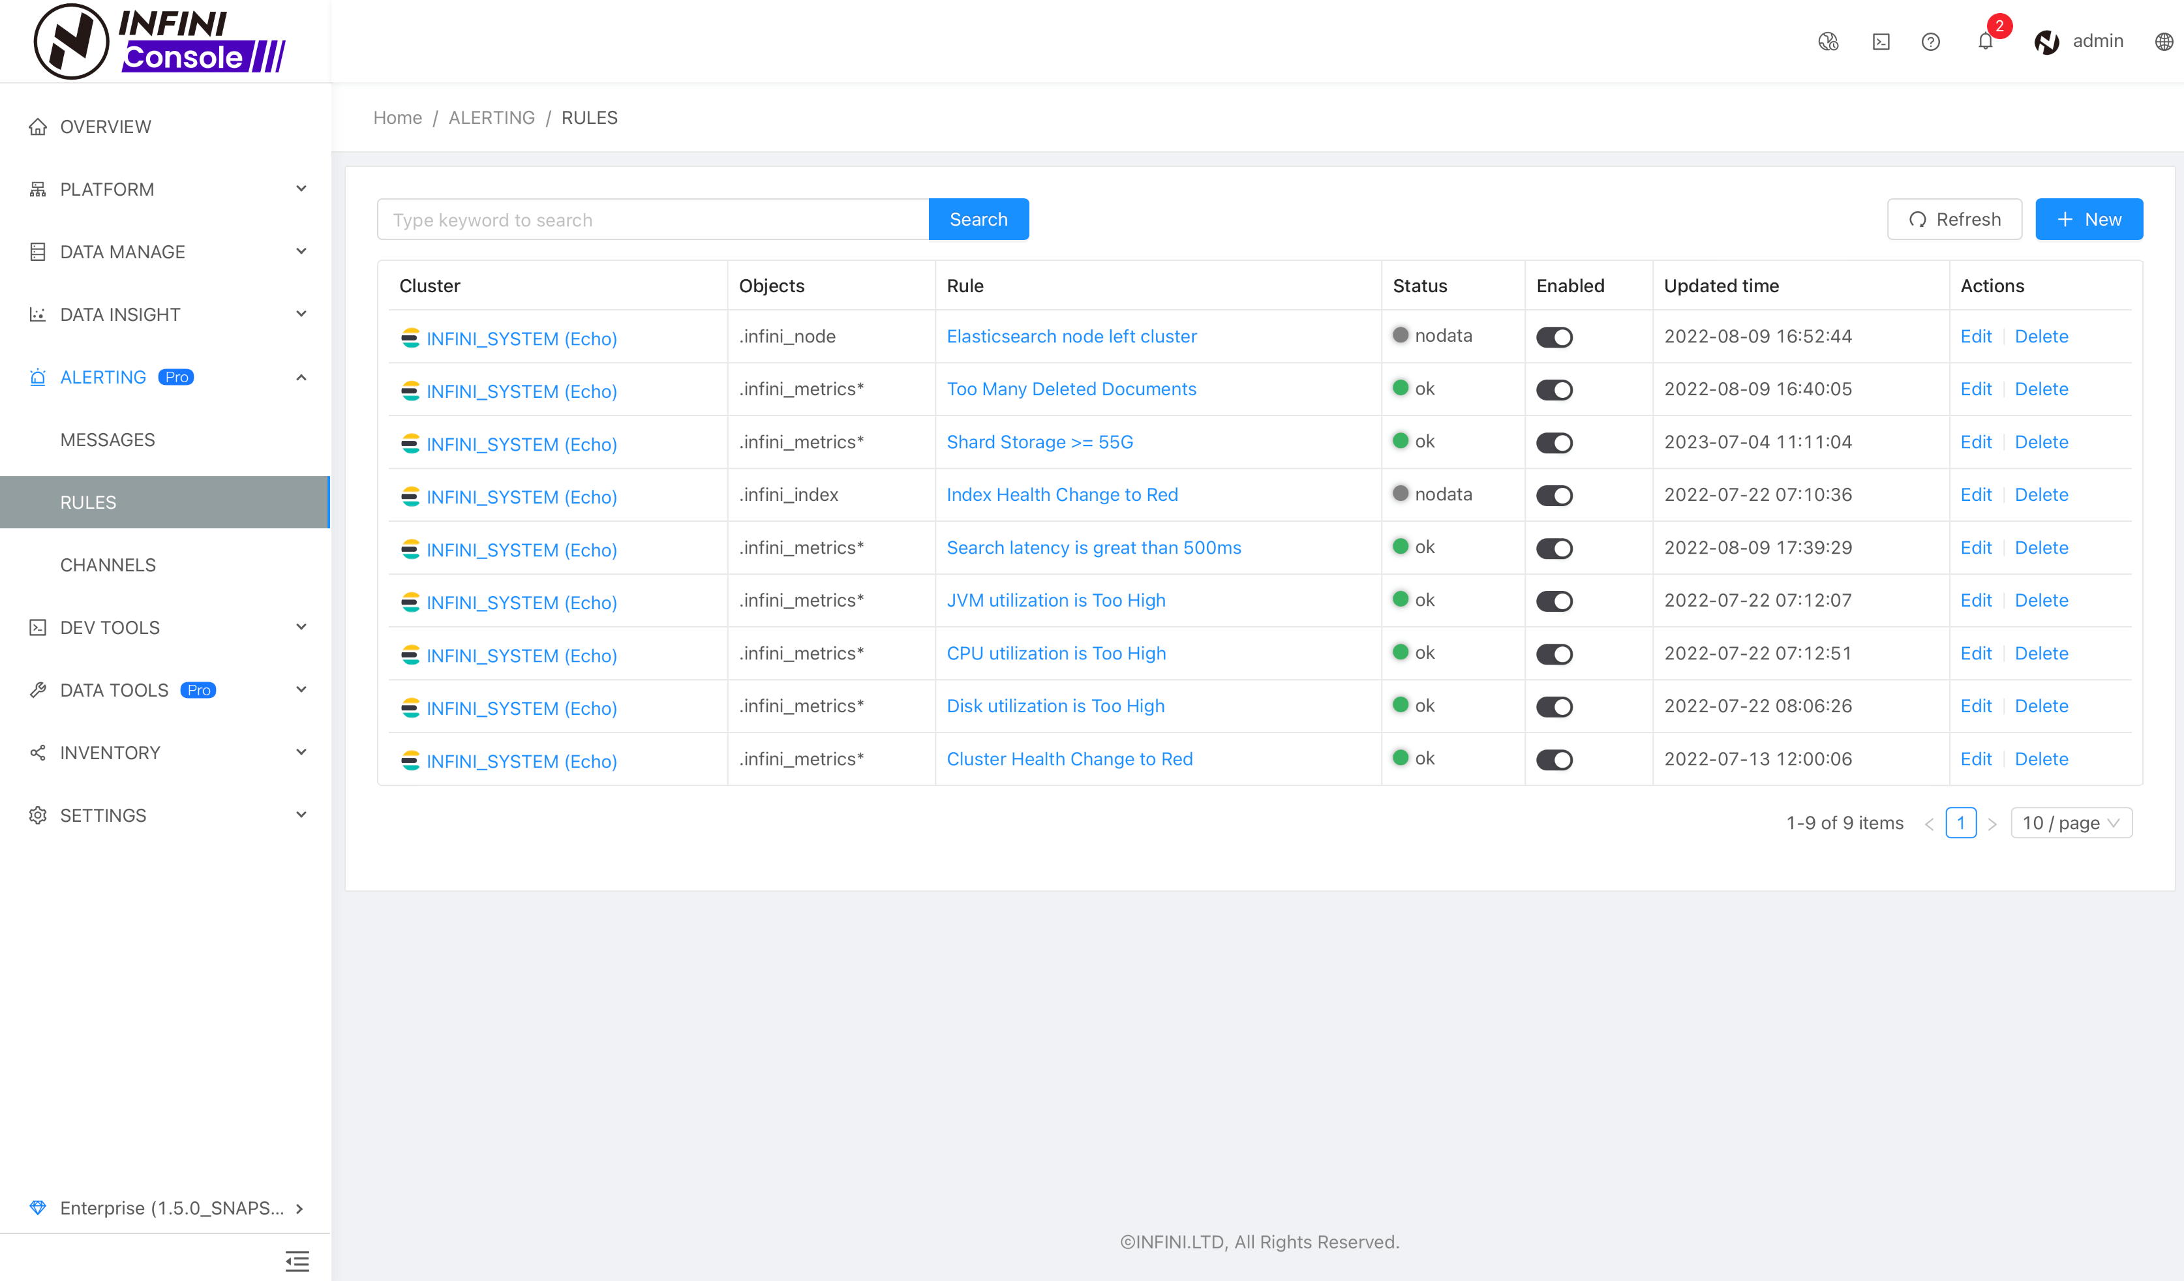Toggle Enabled switch for Too Many Deleted Documents
The height and width of the screenshot is (1281, 2184).
coord(1554,390)
